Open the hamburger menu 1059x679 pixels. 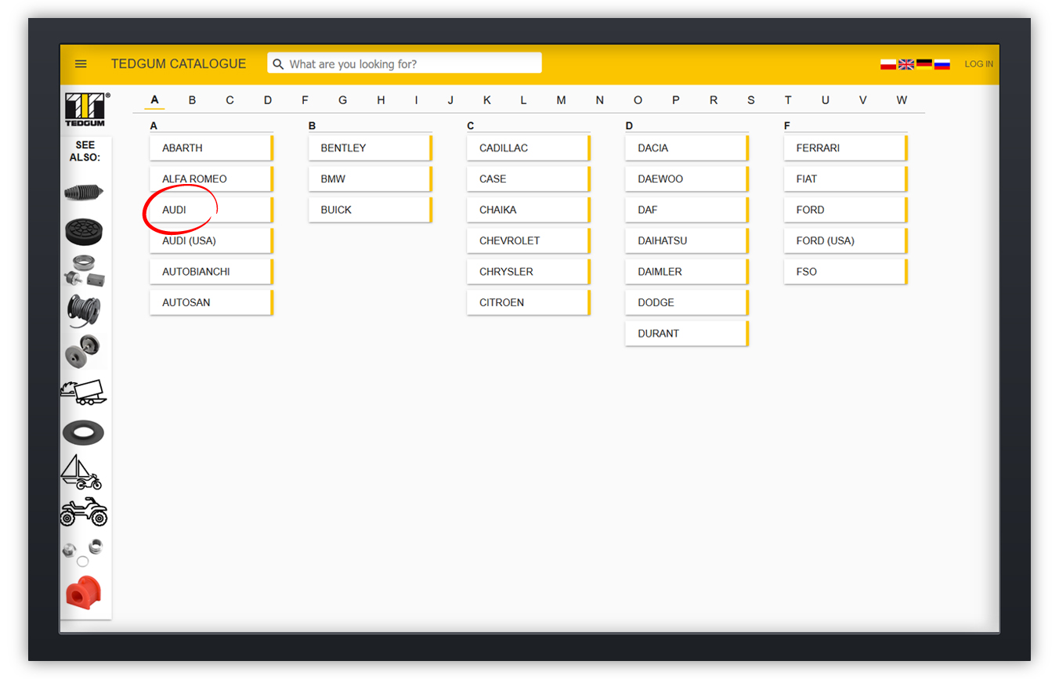click(81, 64)
